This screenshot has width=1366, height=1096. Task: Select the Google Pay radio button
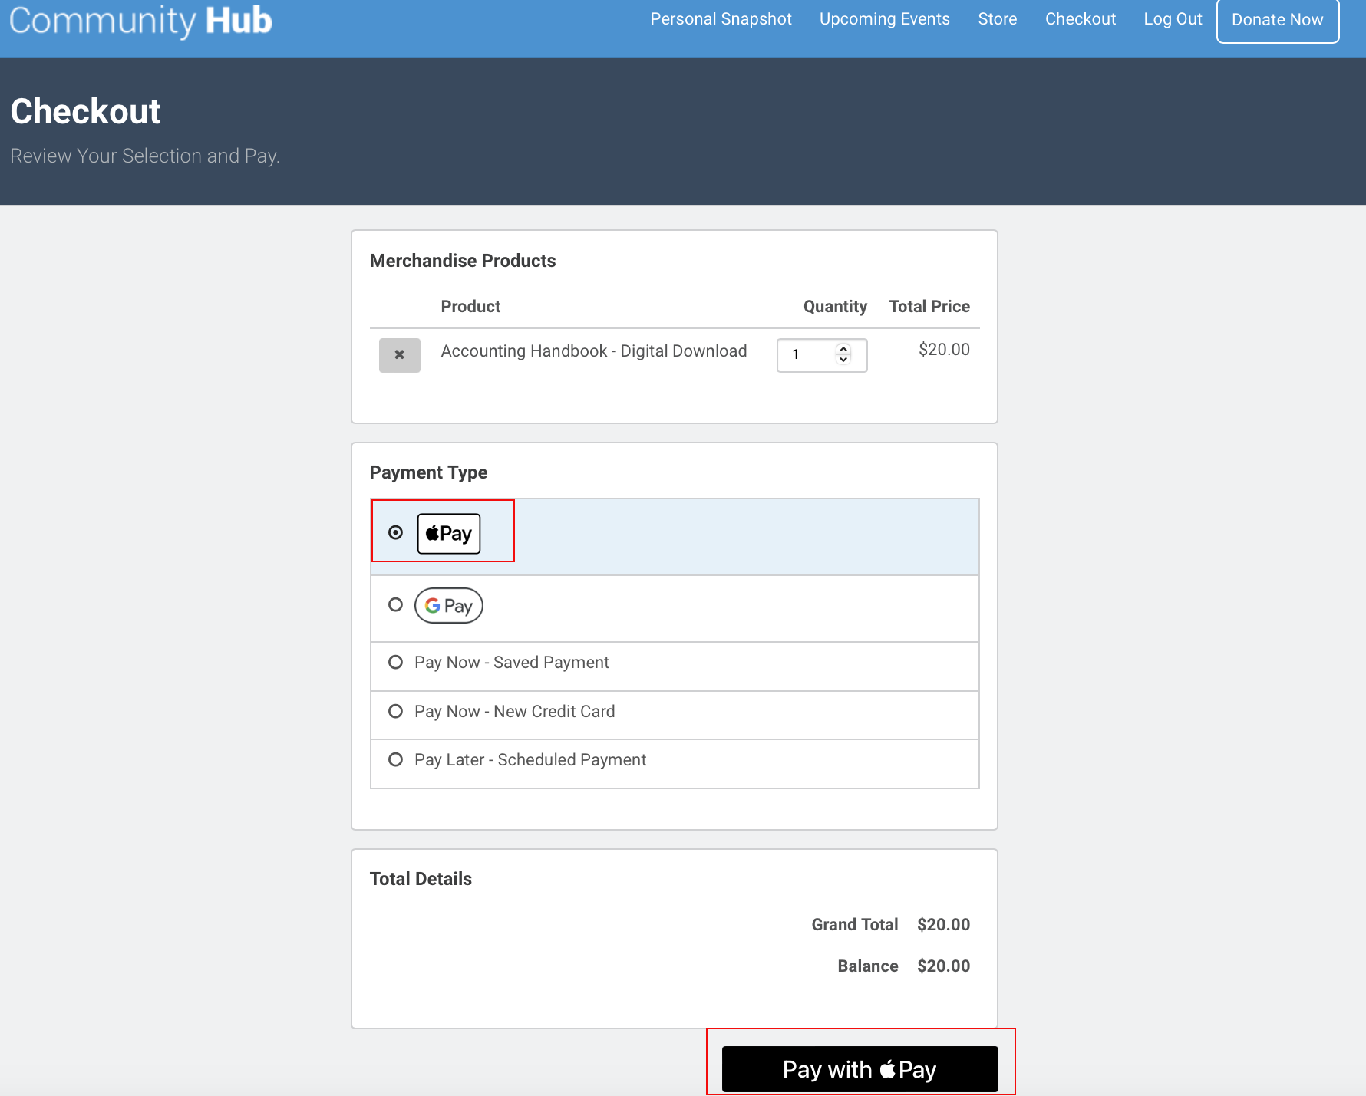(395, 605)
